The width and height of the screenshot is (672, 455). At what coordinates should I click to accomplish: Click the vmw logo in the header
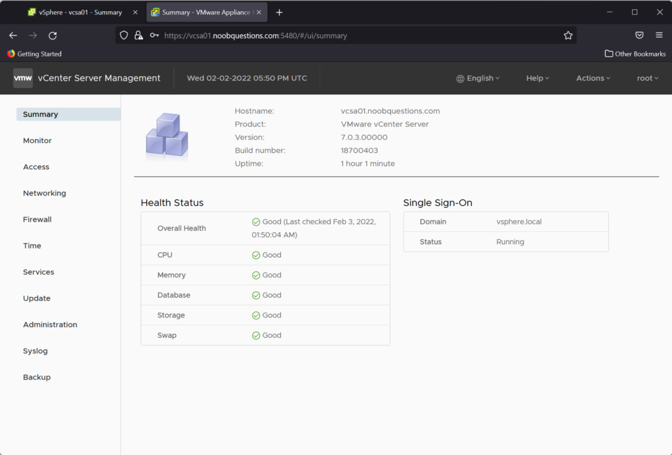[23, 78]
